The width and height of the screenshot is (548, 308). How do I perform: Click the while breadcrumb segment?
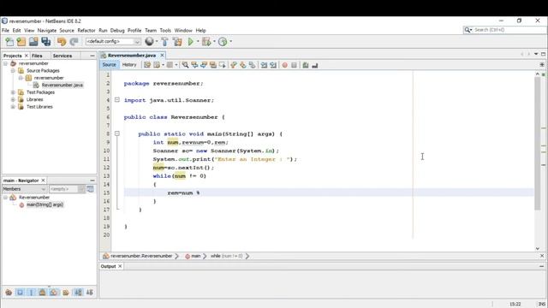point(226,256)
